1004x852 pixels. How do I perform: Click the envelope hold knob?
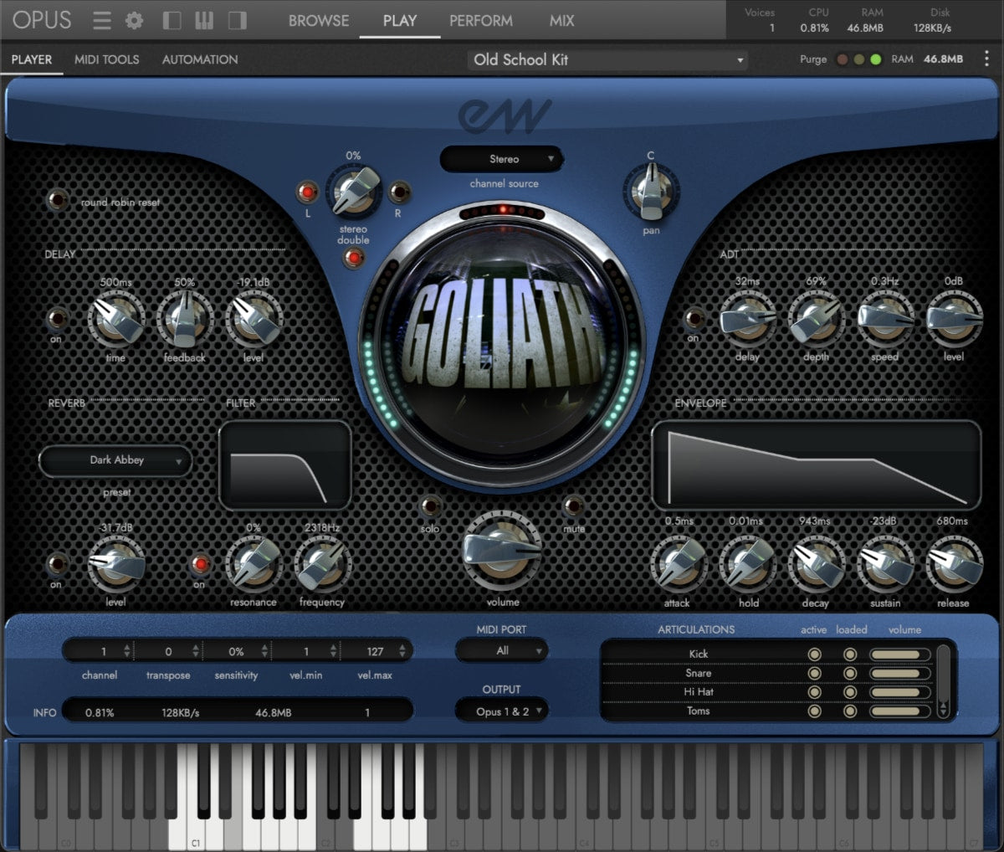point(748,563)
